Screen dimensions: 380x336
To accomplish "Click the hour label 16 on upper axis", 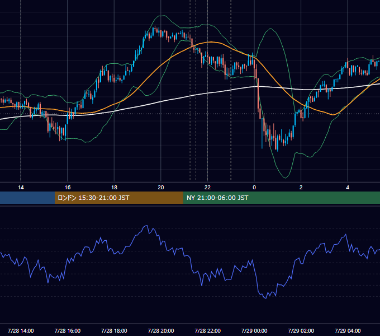I will 68,188.
